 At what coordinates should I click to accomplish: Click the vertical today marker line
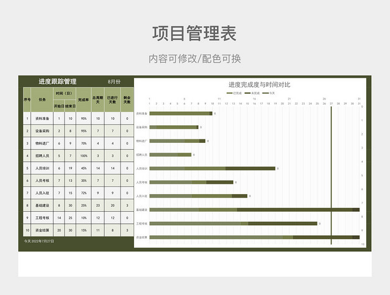pyautogui.click(x=331, y=175)
